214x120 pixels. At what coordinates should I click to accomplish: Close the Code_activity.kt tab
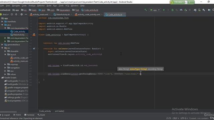(124, 14)
